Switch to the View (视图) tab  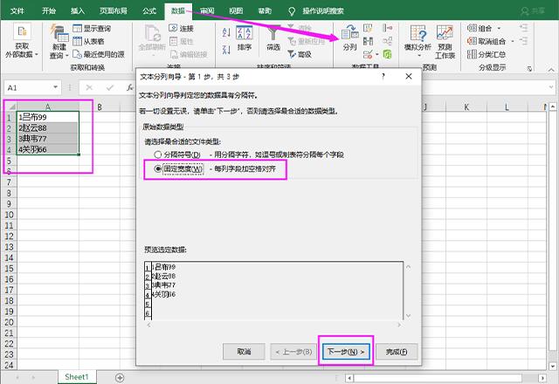(236, 10)
